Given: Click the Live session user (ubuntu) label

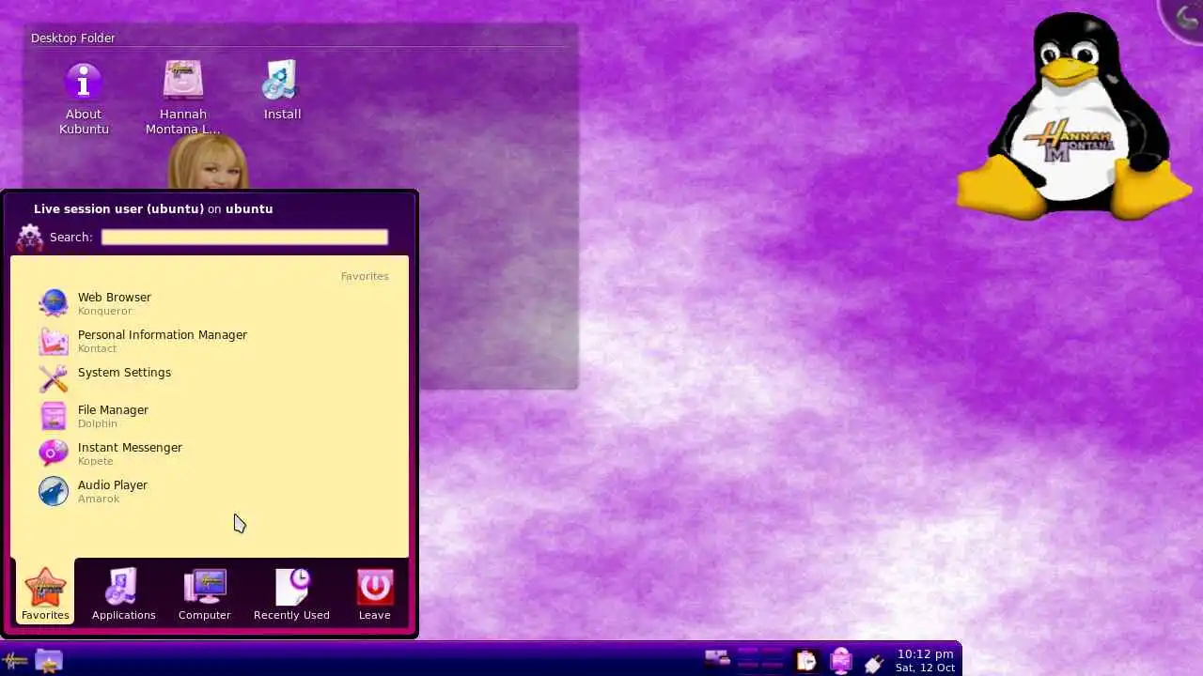Looking at the screenshot, I should click(x=118, y=209).
